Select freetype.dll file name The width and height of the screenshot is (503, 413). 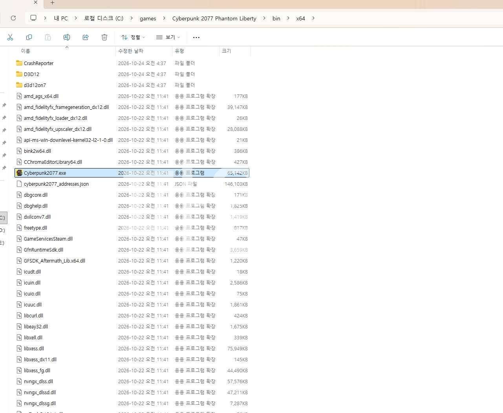[35, 228]
